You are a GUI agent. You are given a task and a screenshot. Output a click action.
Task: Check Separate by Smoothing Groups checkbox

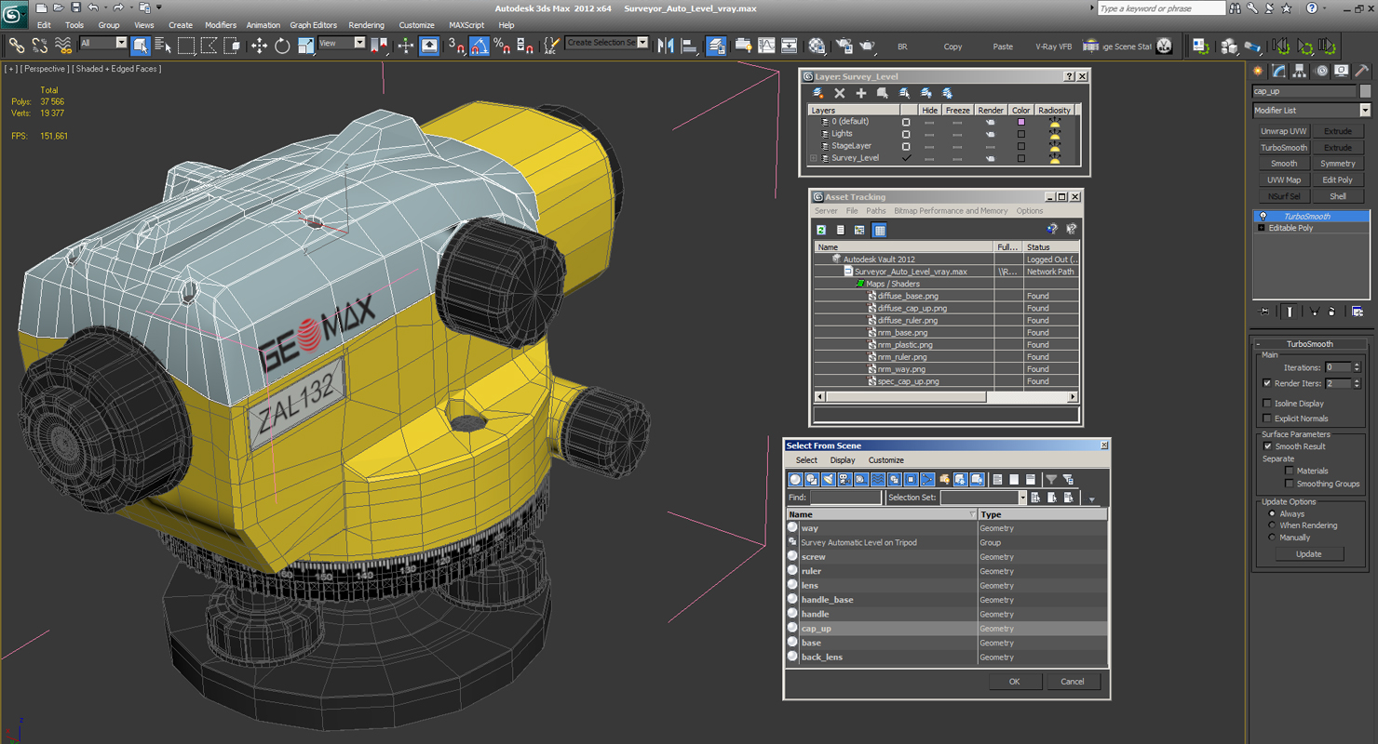tap(1289, 484)
